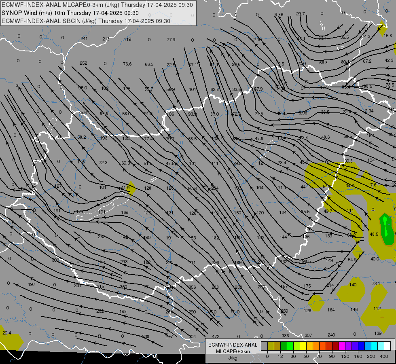
Task: Click the 76.6 value on map
Action: coord(127,64)
